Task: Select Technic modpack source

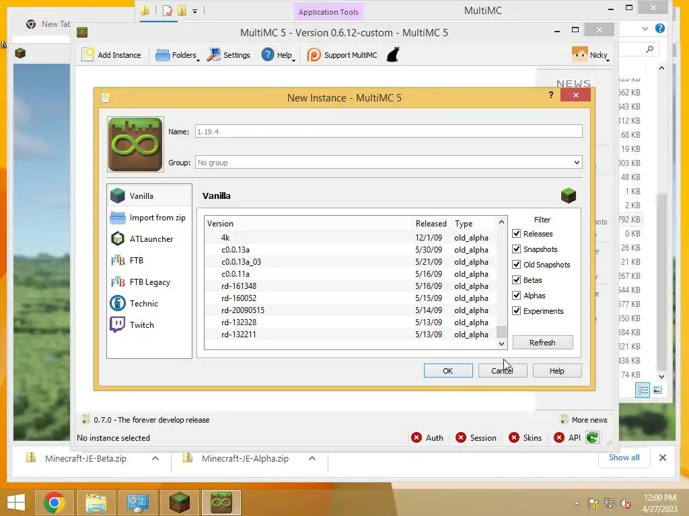Action: (x=149, y=303)
